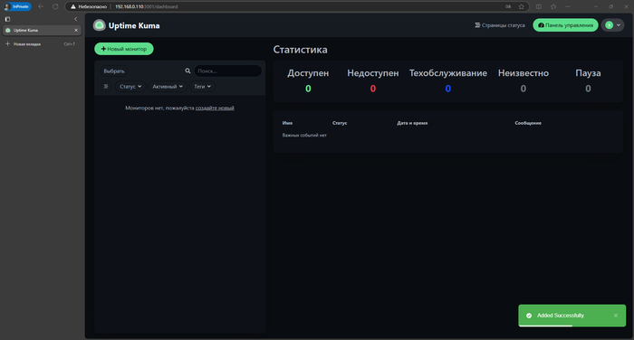Image resolution: width=634 pixels, height=340 pixels.
Task: Click the Uptime Kuma logo icon
Action: click(99, 25)
